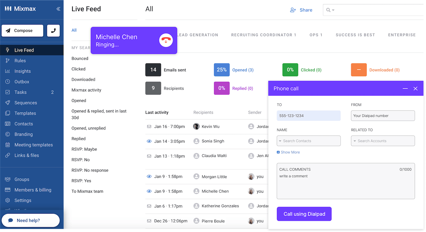Open Contacts from the sidebar
Viewport: 426px width, 232px height.
[23, 124]
